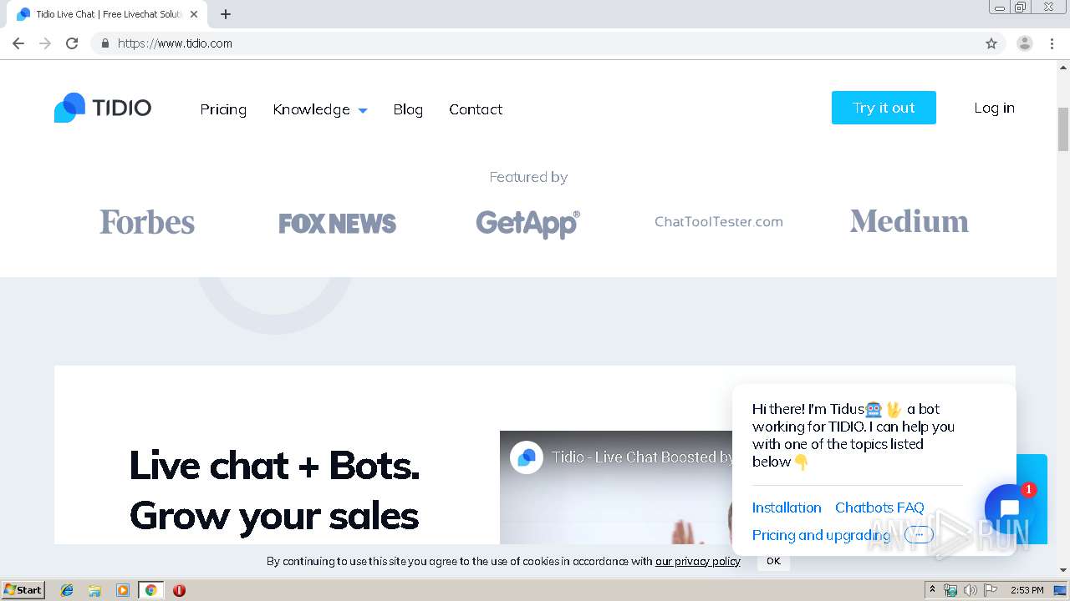Open the Pricing page
Image resolution: width=1070 pixels, height=601 pixels.
[x=223, y=109]
